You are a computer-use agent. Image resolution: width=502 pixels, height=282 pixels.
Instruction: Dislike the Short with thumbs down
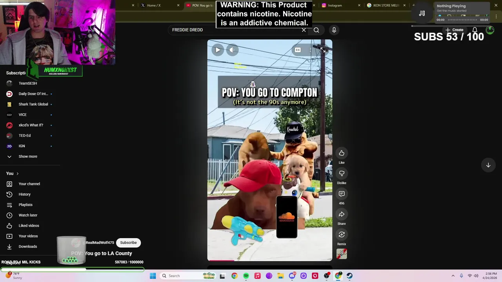coord(342,174)
